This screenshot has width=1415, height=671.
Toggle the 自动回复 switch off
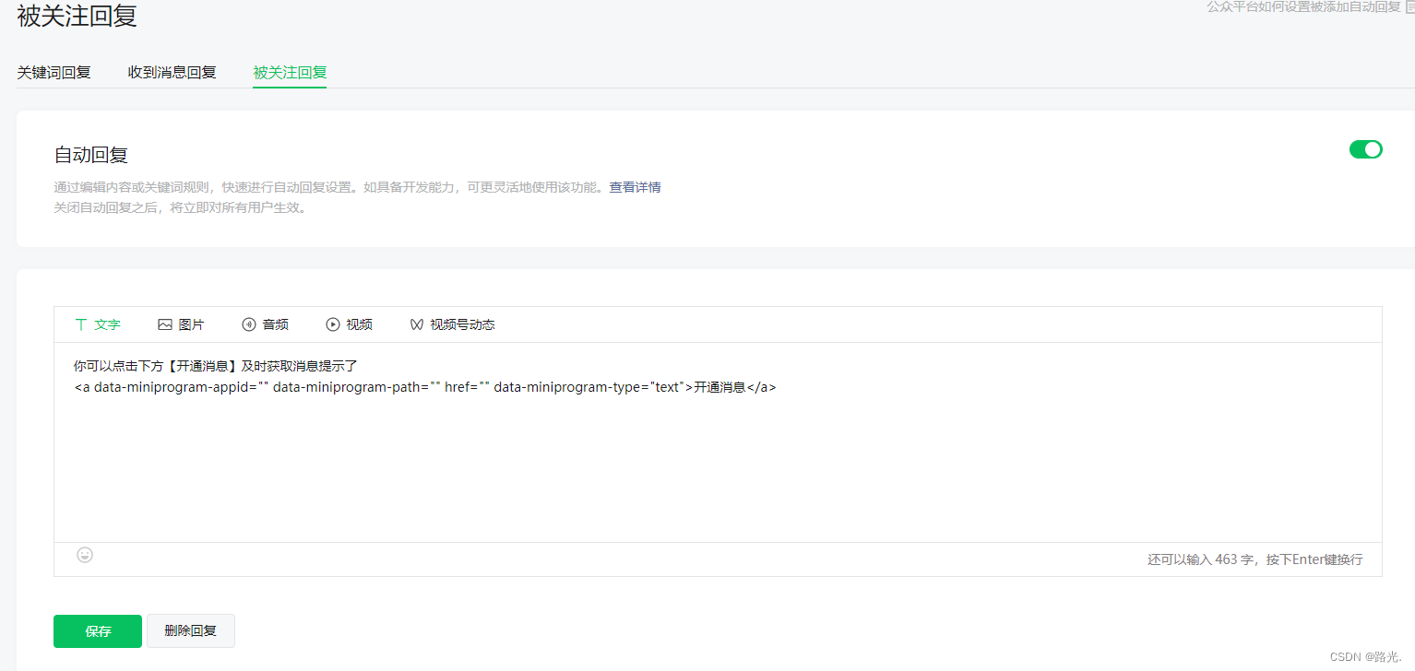pyautogui.click(x=1365, y=149)
